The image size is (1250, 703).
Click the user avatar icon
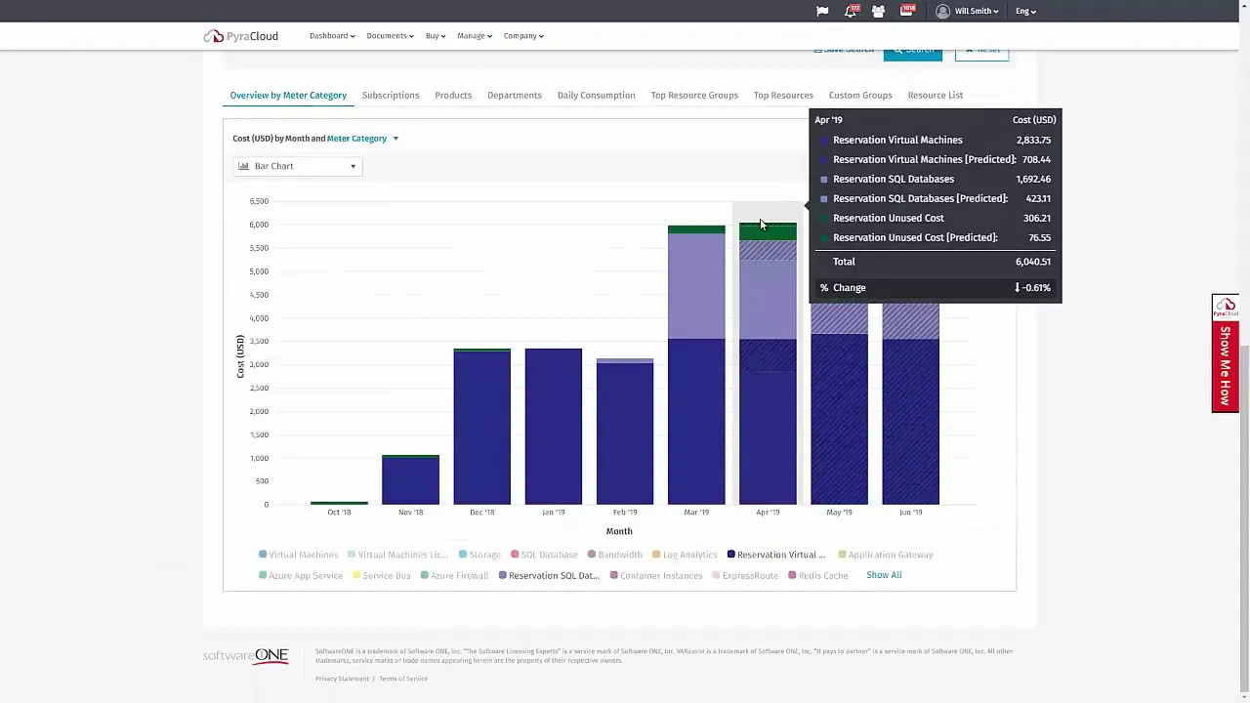[942, 12]
